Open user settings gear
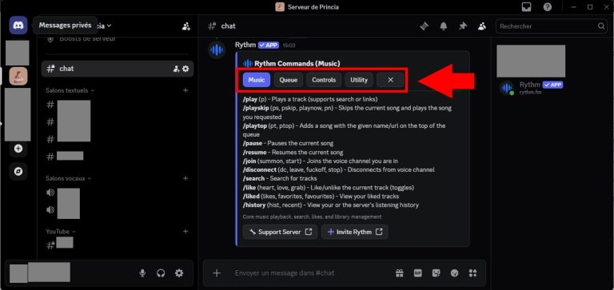 pyautogui.click(x=179, y=273)
